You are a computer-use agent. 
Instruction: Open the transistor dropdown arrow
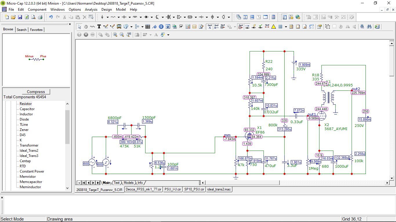pyautogui.click(x=163, y=17)
